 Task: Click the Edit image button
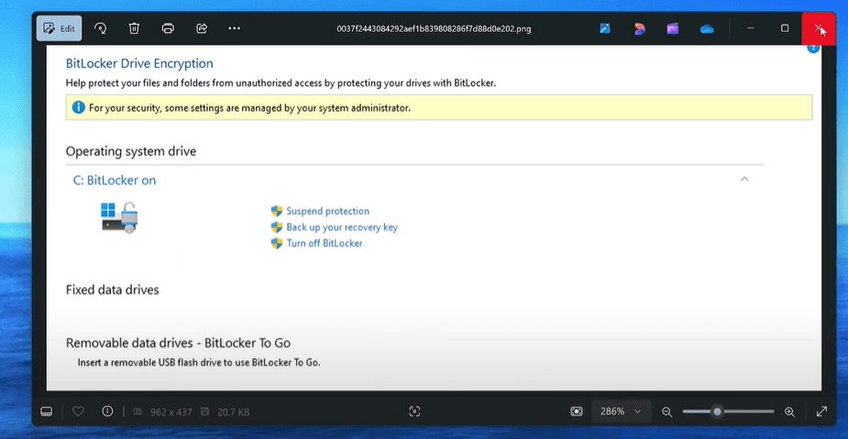59,28
